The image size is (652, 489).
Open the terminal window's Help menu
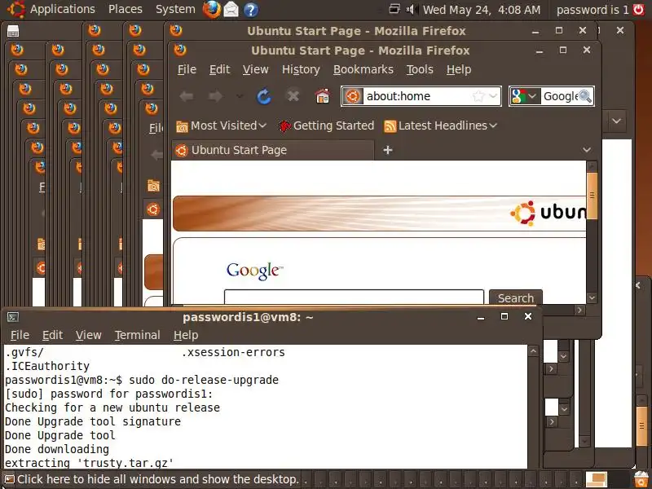coord(186,335)
